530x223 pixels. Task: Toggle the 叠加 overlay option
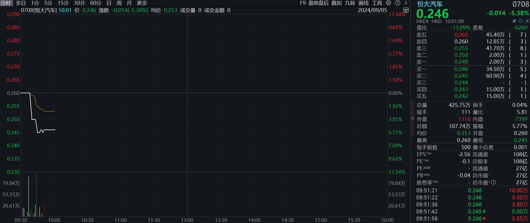pyautogui.click(x=337, y=3)
